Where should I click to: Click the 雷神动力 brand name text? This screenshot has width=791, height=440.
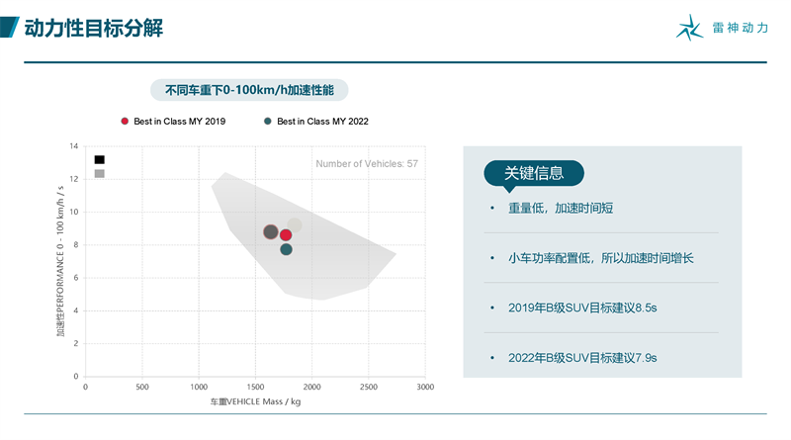(740, 28)
